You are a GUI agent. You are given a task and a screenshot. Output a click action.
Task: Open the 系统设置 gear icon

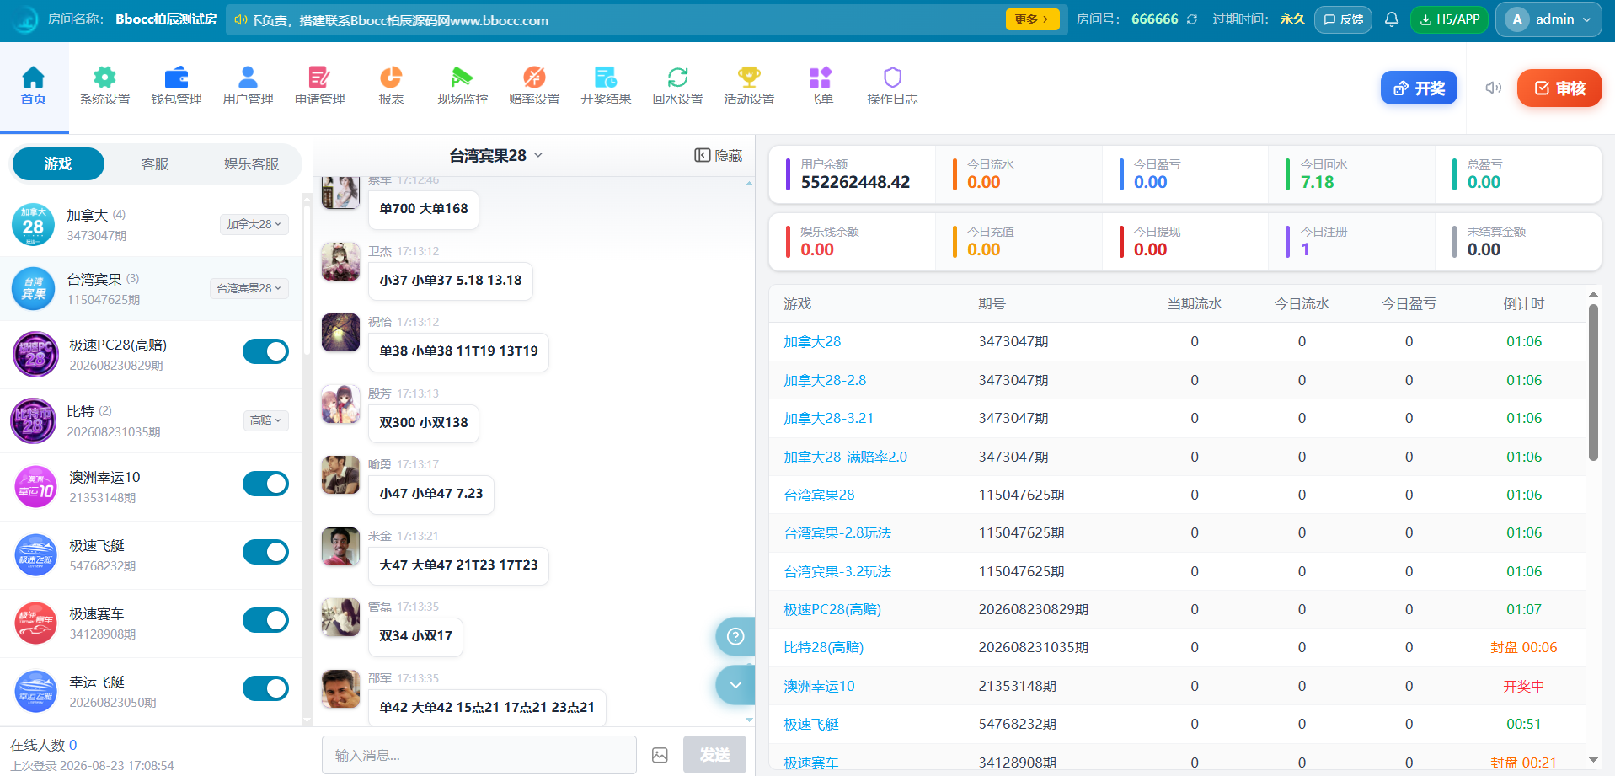(x=104, y=78)
